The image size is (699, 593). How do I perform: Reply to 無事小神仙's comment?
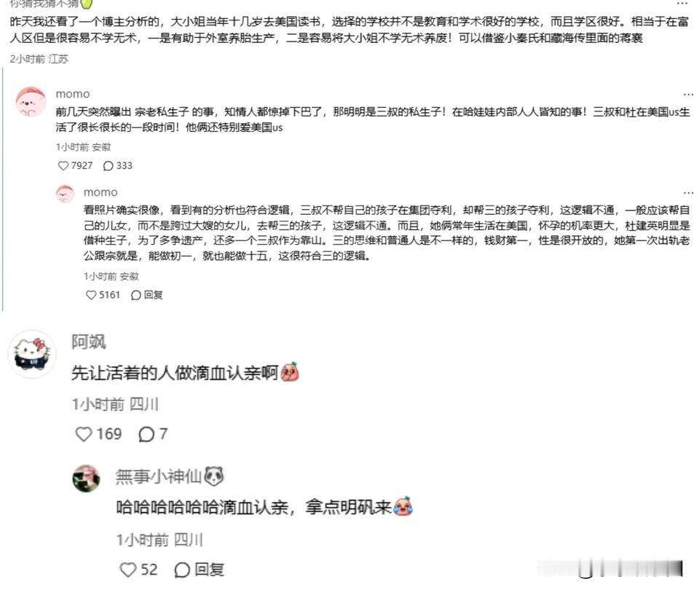click(x=199, y=570)
